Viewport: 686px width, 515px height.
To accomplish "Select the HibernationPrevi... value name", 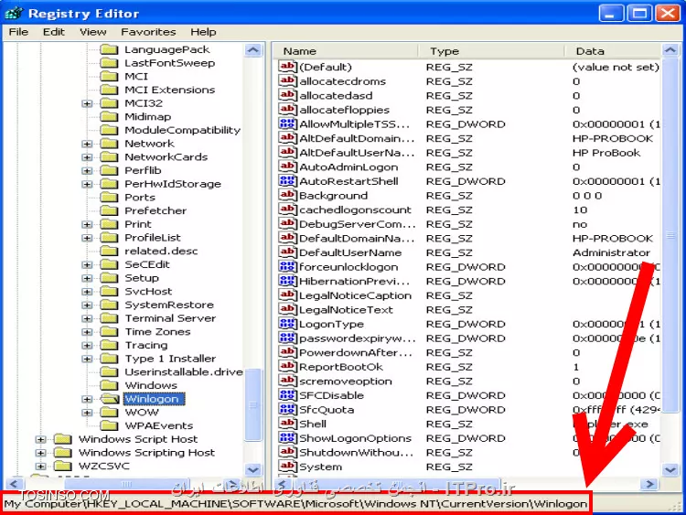I will coord(355,281).
